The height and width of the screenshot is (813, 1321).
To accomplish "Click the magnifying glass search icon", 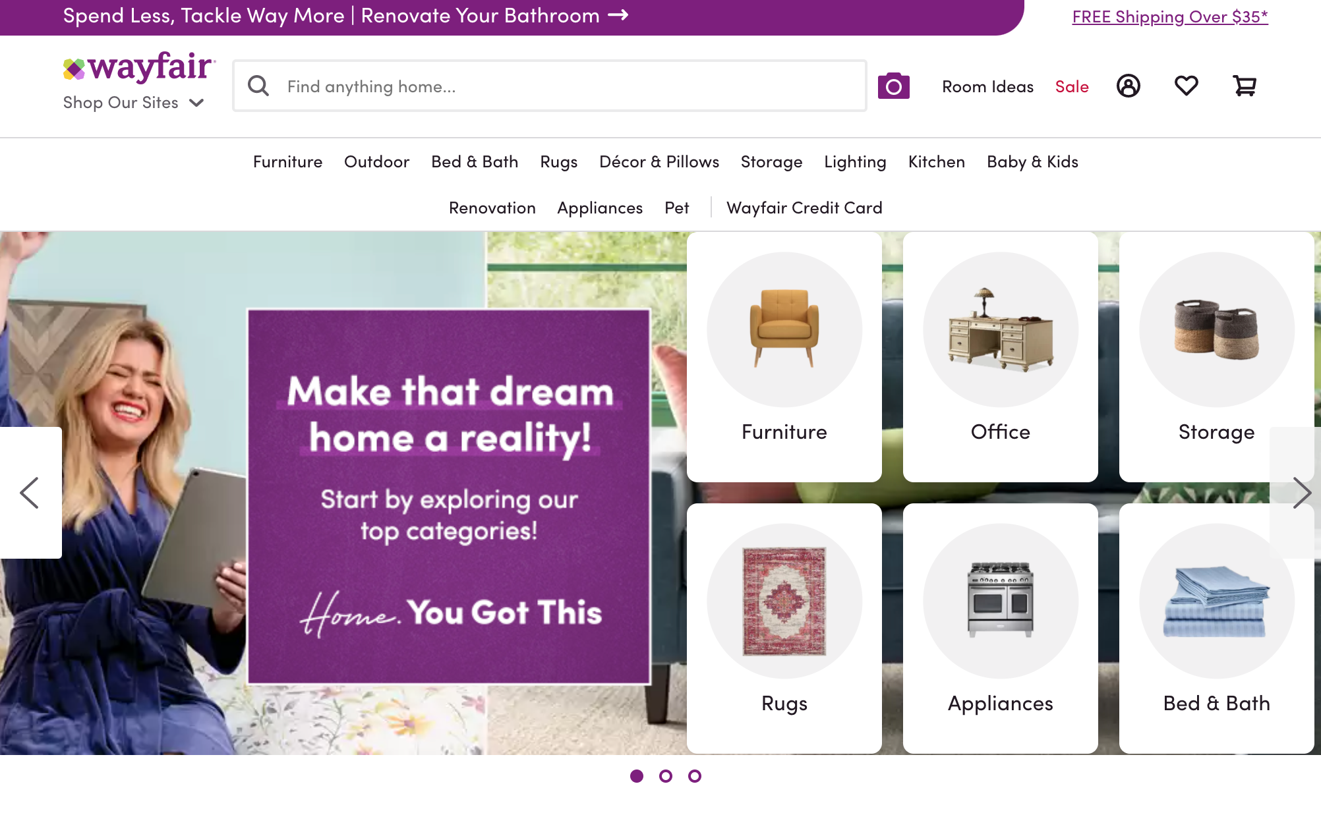I will tap(258, 86).
